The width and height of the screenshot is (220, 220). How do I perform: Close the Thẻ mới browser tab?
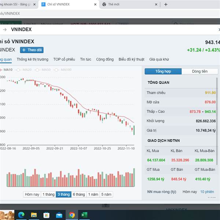[x=156, y=4]
